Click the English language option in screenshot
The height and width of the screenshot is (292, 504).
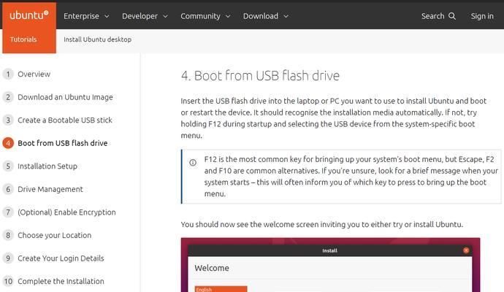tap(221, 289)
